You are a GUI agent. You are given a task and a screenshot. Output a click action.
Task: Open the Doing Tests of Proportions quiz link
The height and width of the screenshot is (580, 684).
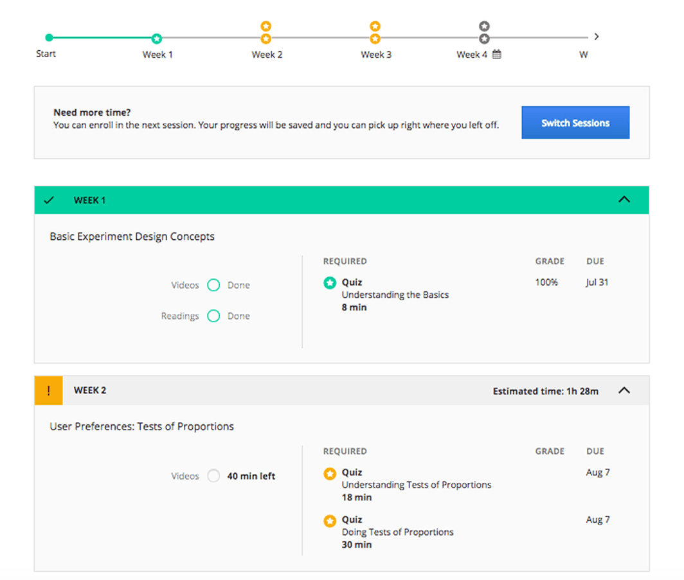point(397,532)
